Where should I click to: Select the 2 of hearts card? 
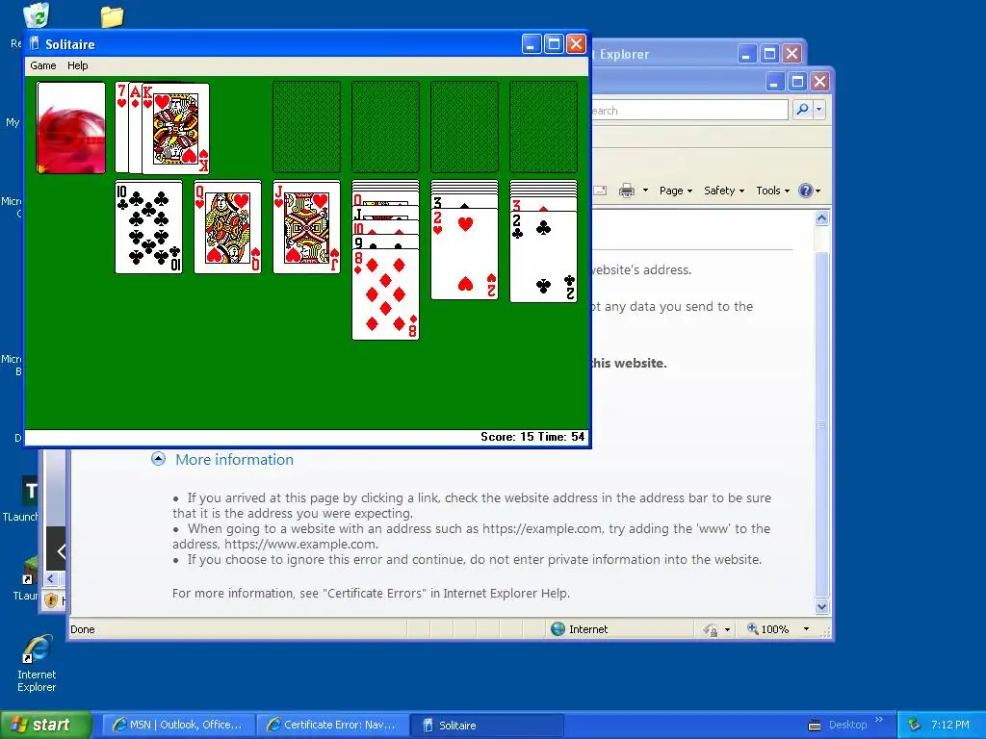465,254
